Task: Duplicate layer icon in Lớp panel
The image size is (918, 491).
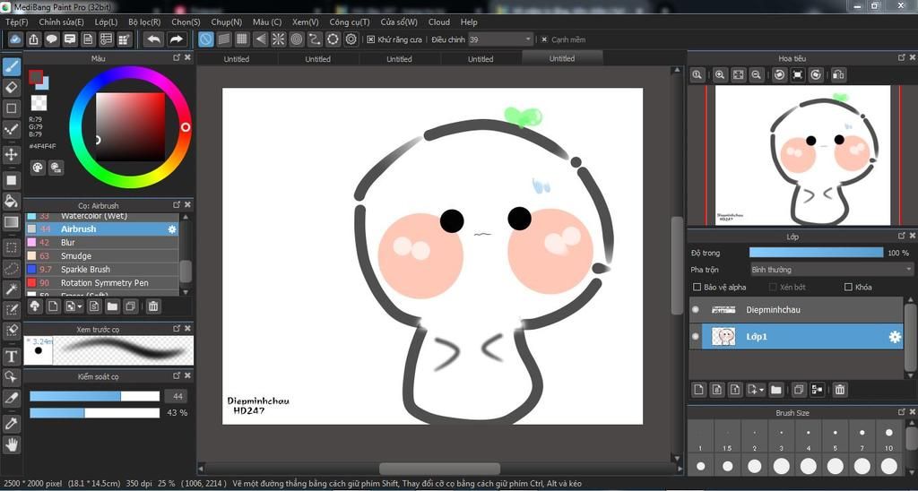Action: pyautogui.click(x=799, y=389)
